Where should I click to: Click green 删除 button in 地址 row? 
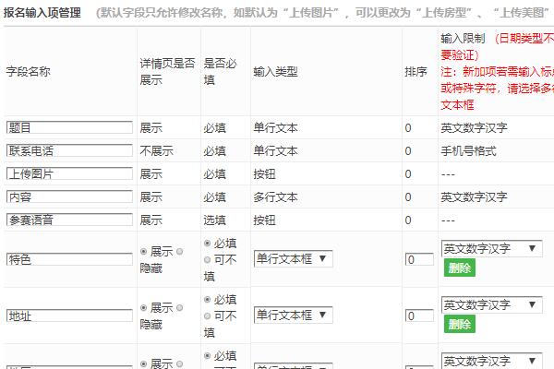pos(460,324)
